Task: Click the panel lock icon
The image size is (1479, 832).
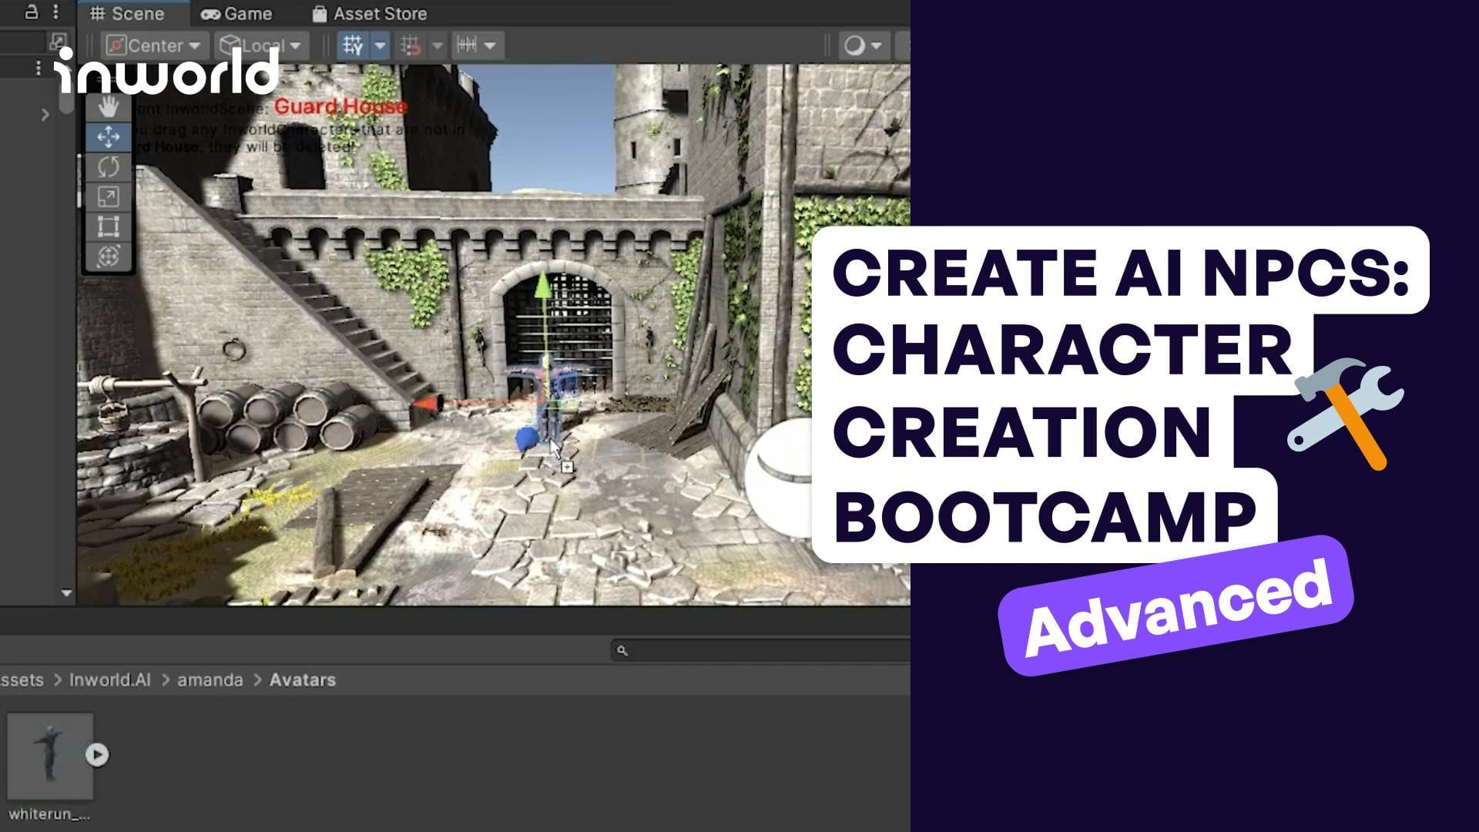Action: pos(29,12)
